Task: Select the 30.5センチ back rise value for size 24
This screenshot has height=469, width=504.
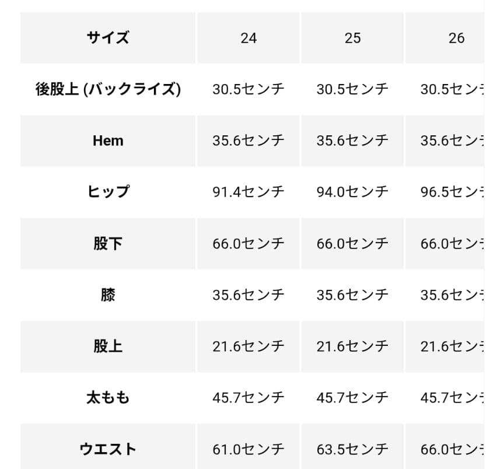Action: (249, 89)
